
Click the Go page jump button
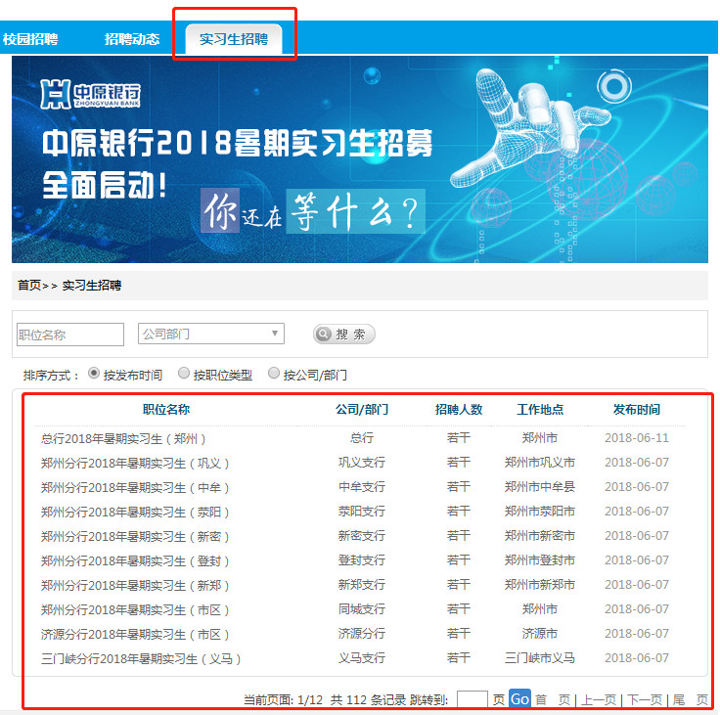pos(519,699)
